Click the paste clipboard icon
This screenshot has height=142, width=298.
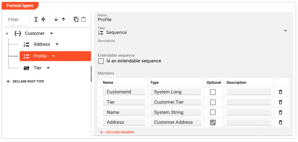pos(84,19)
